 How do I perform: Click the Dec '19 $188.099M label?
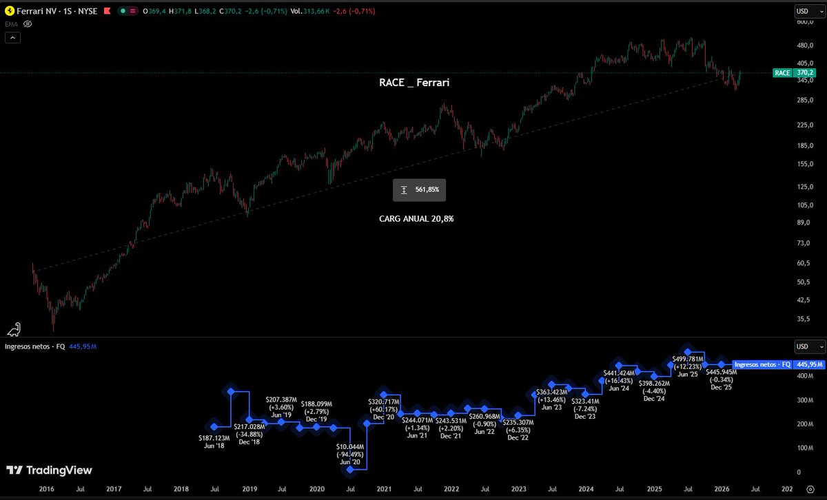(x=316, y=411)
